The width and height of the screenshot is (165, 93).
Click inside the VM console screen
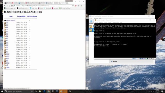tap(125, 40)
